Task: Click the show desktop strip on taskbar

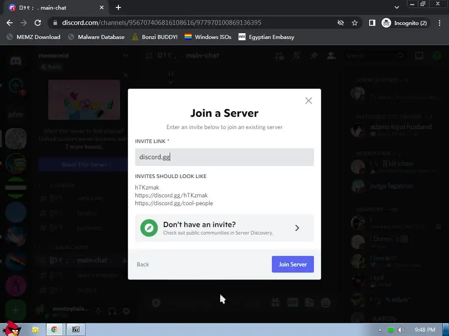Action: pyautogui.click(x=446, y=329)
